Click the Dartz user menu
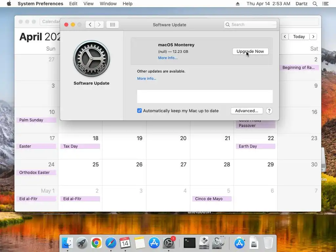336x252 pixels. [302, 4]
